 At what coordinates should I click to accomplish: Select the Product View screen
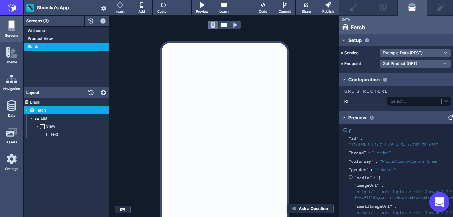coord(40,39)
